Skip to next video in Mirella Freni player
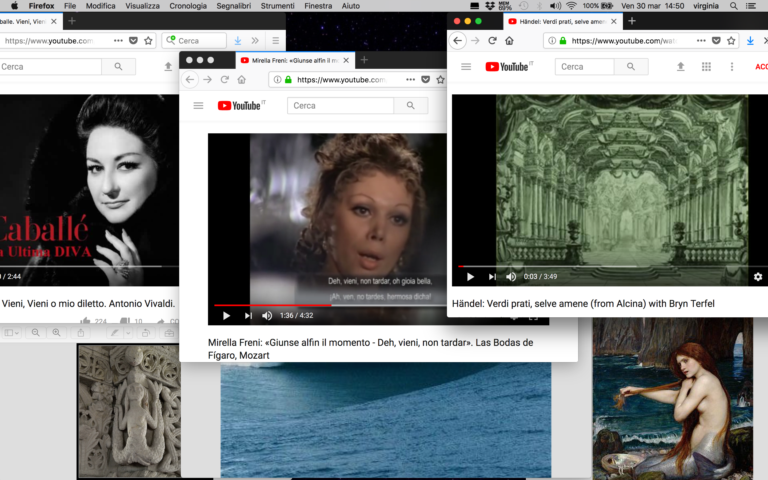 click(248, 315)
